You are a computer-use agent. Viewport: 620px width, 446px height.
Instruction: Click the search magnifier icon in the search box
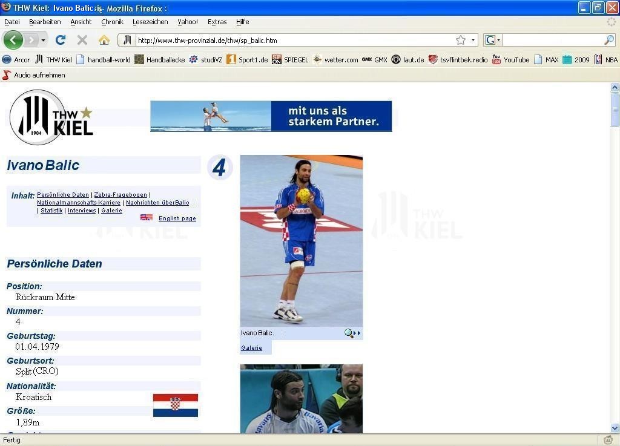[x=609, y=40]
